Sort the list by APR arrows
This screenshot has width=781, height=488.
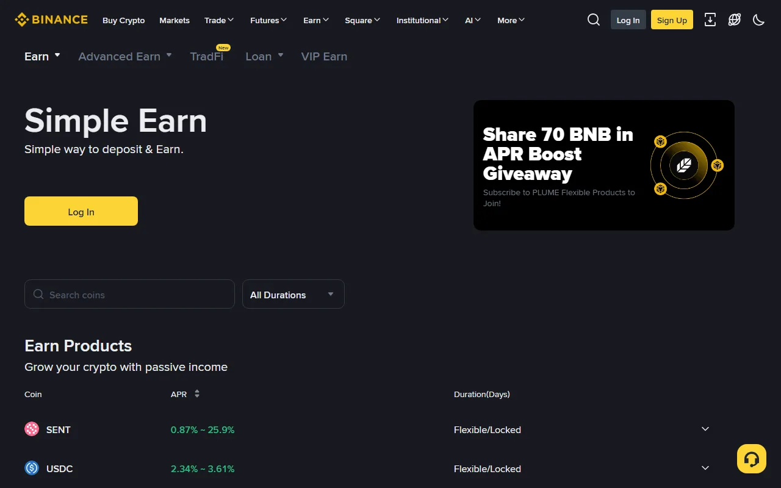(x=197, y=394)
